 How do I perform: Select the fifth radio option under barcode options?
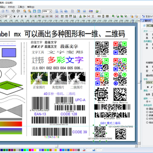(x=147, y=122)
